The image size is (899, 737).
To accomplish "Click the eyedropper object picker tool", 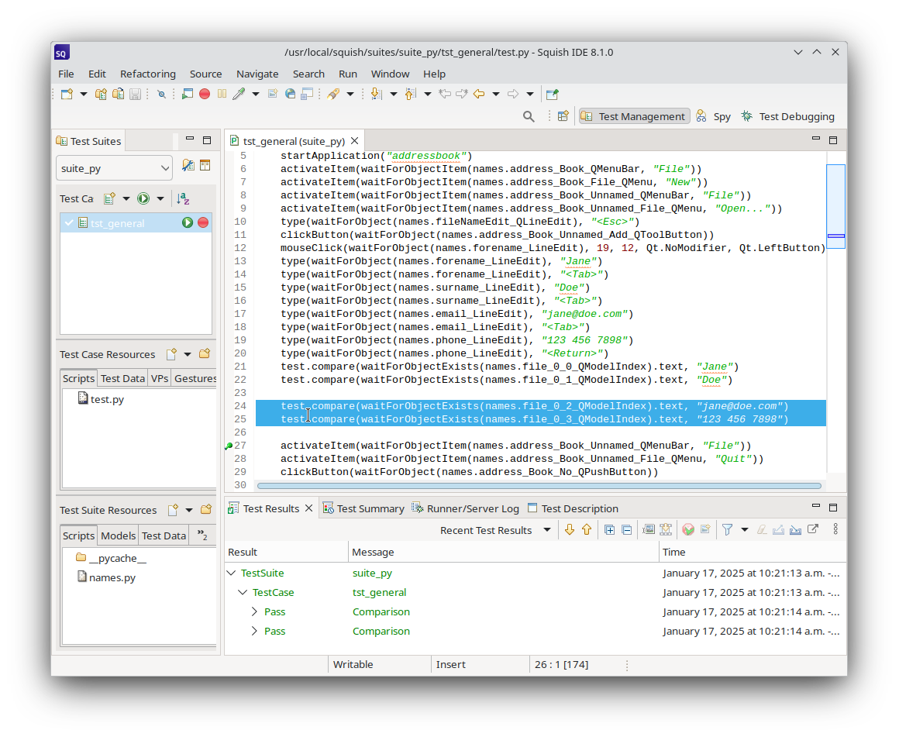I will tap(239, 94).
